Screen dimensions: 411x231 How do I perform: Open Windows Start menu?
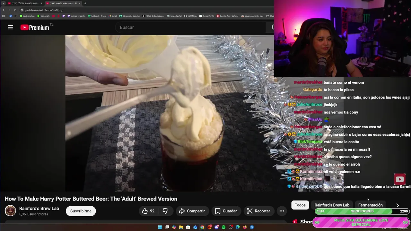[x=160, y=227]
